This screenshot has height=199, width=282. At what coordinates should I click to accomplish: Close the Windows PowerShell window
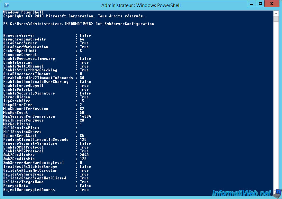(x=272, y=4)
